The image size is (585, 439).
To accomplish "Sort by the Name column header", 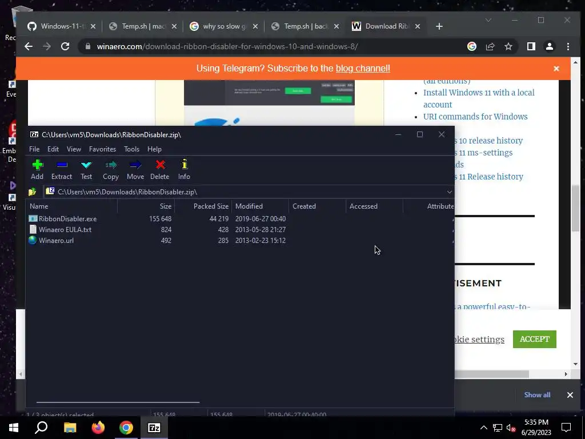I will (71, 206).
